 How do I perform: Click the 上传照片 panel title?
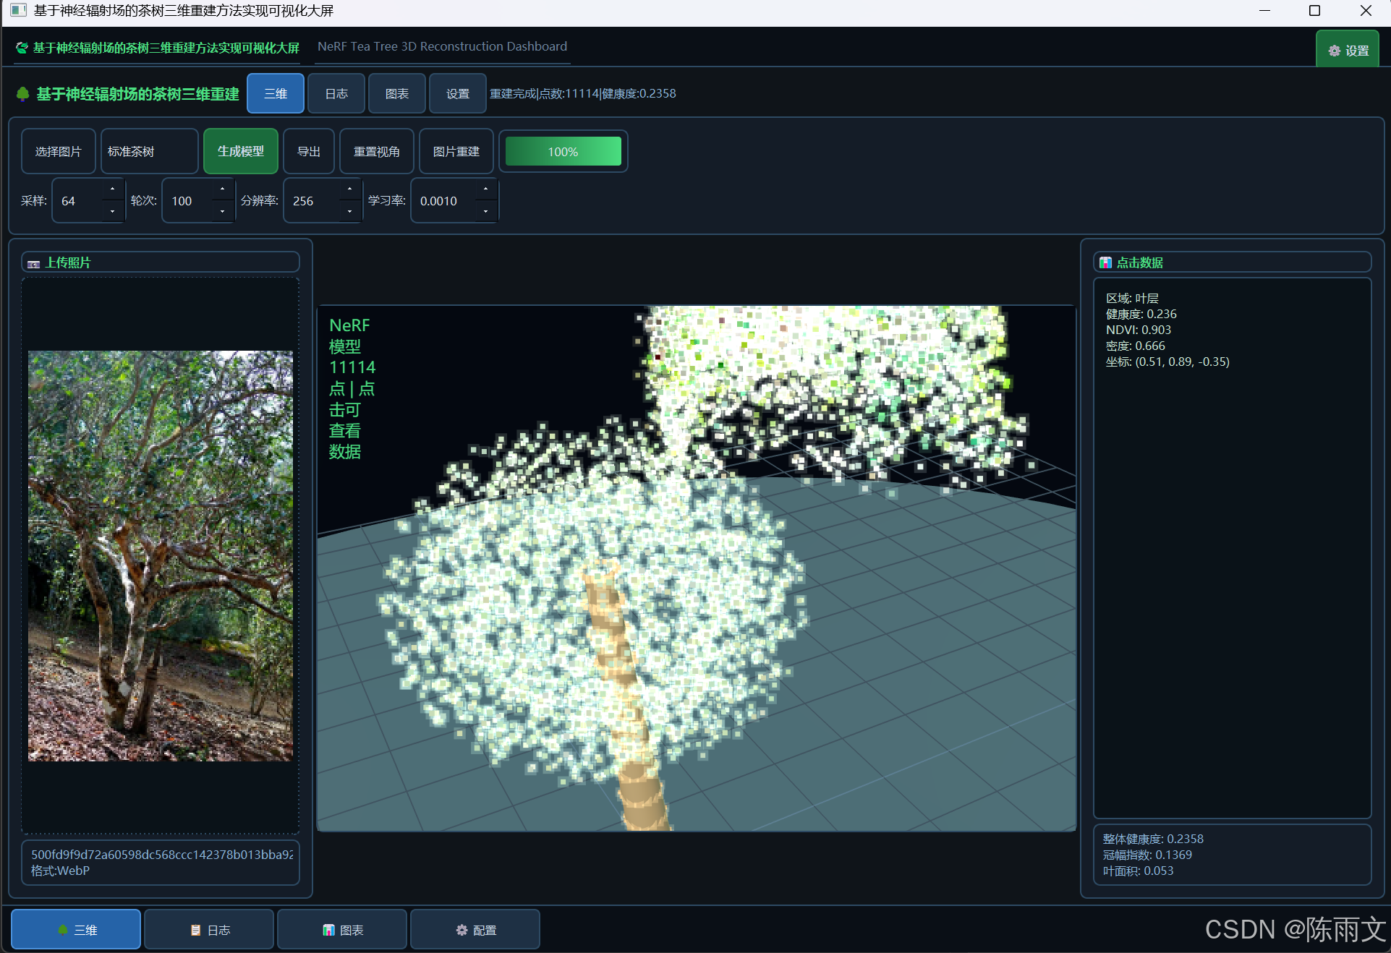coord(68,262)
